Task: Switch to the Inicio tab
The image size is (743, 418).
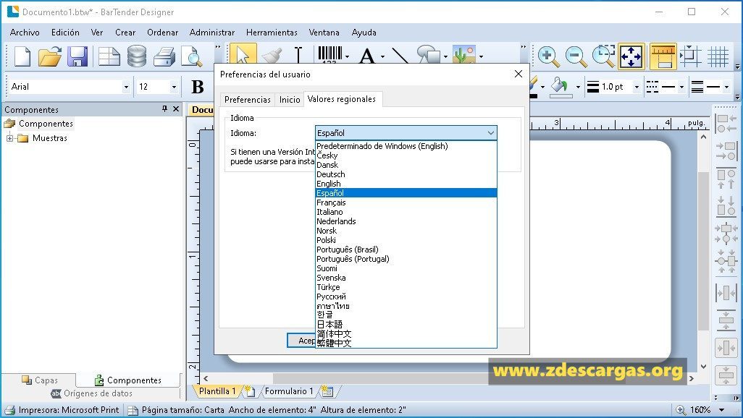Action: click(290, 99)
